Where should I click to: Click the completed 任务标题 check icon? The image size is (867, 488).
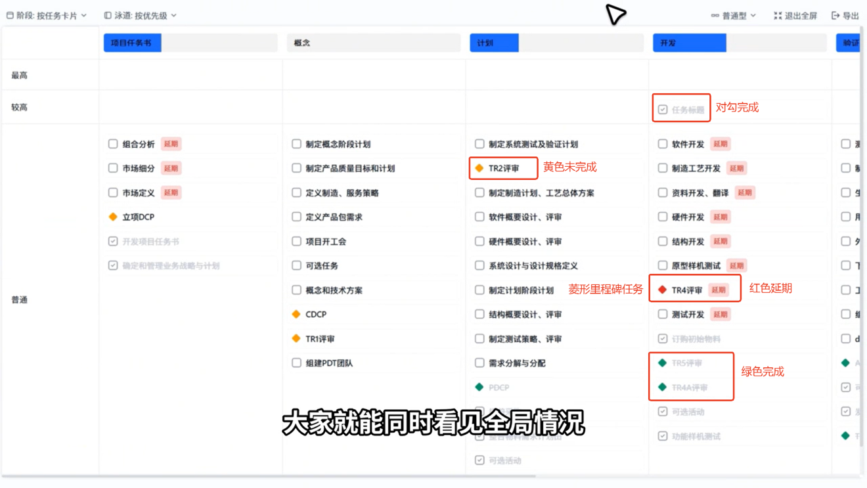click(x=663, y=110)
